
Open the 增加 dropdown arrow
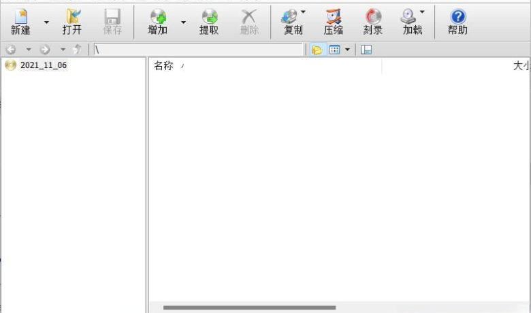click(183, 22)
